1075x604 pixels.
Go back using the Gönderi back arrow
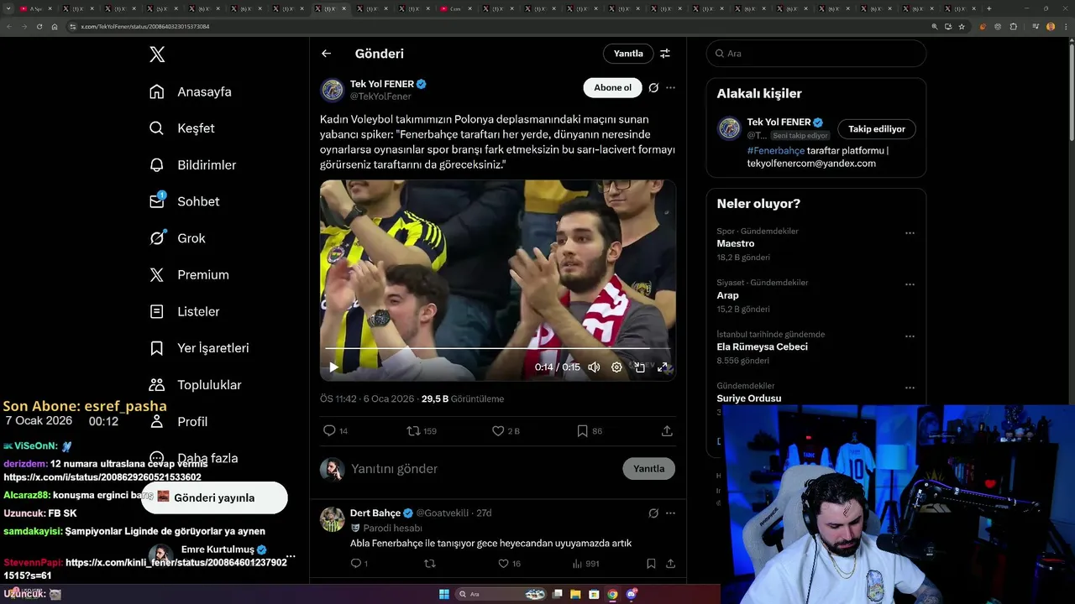326,54
